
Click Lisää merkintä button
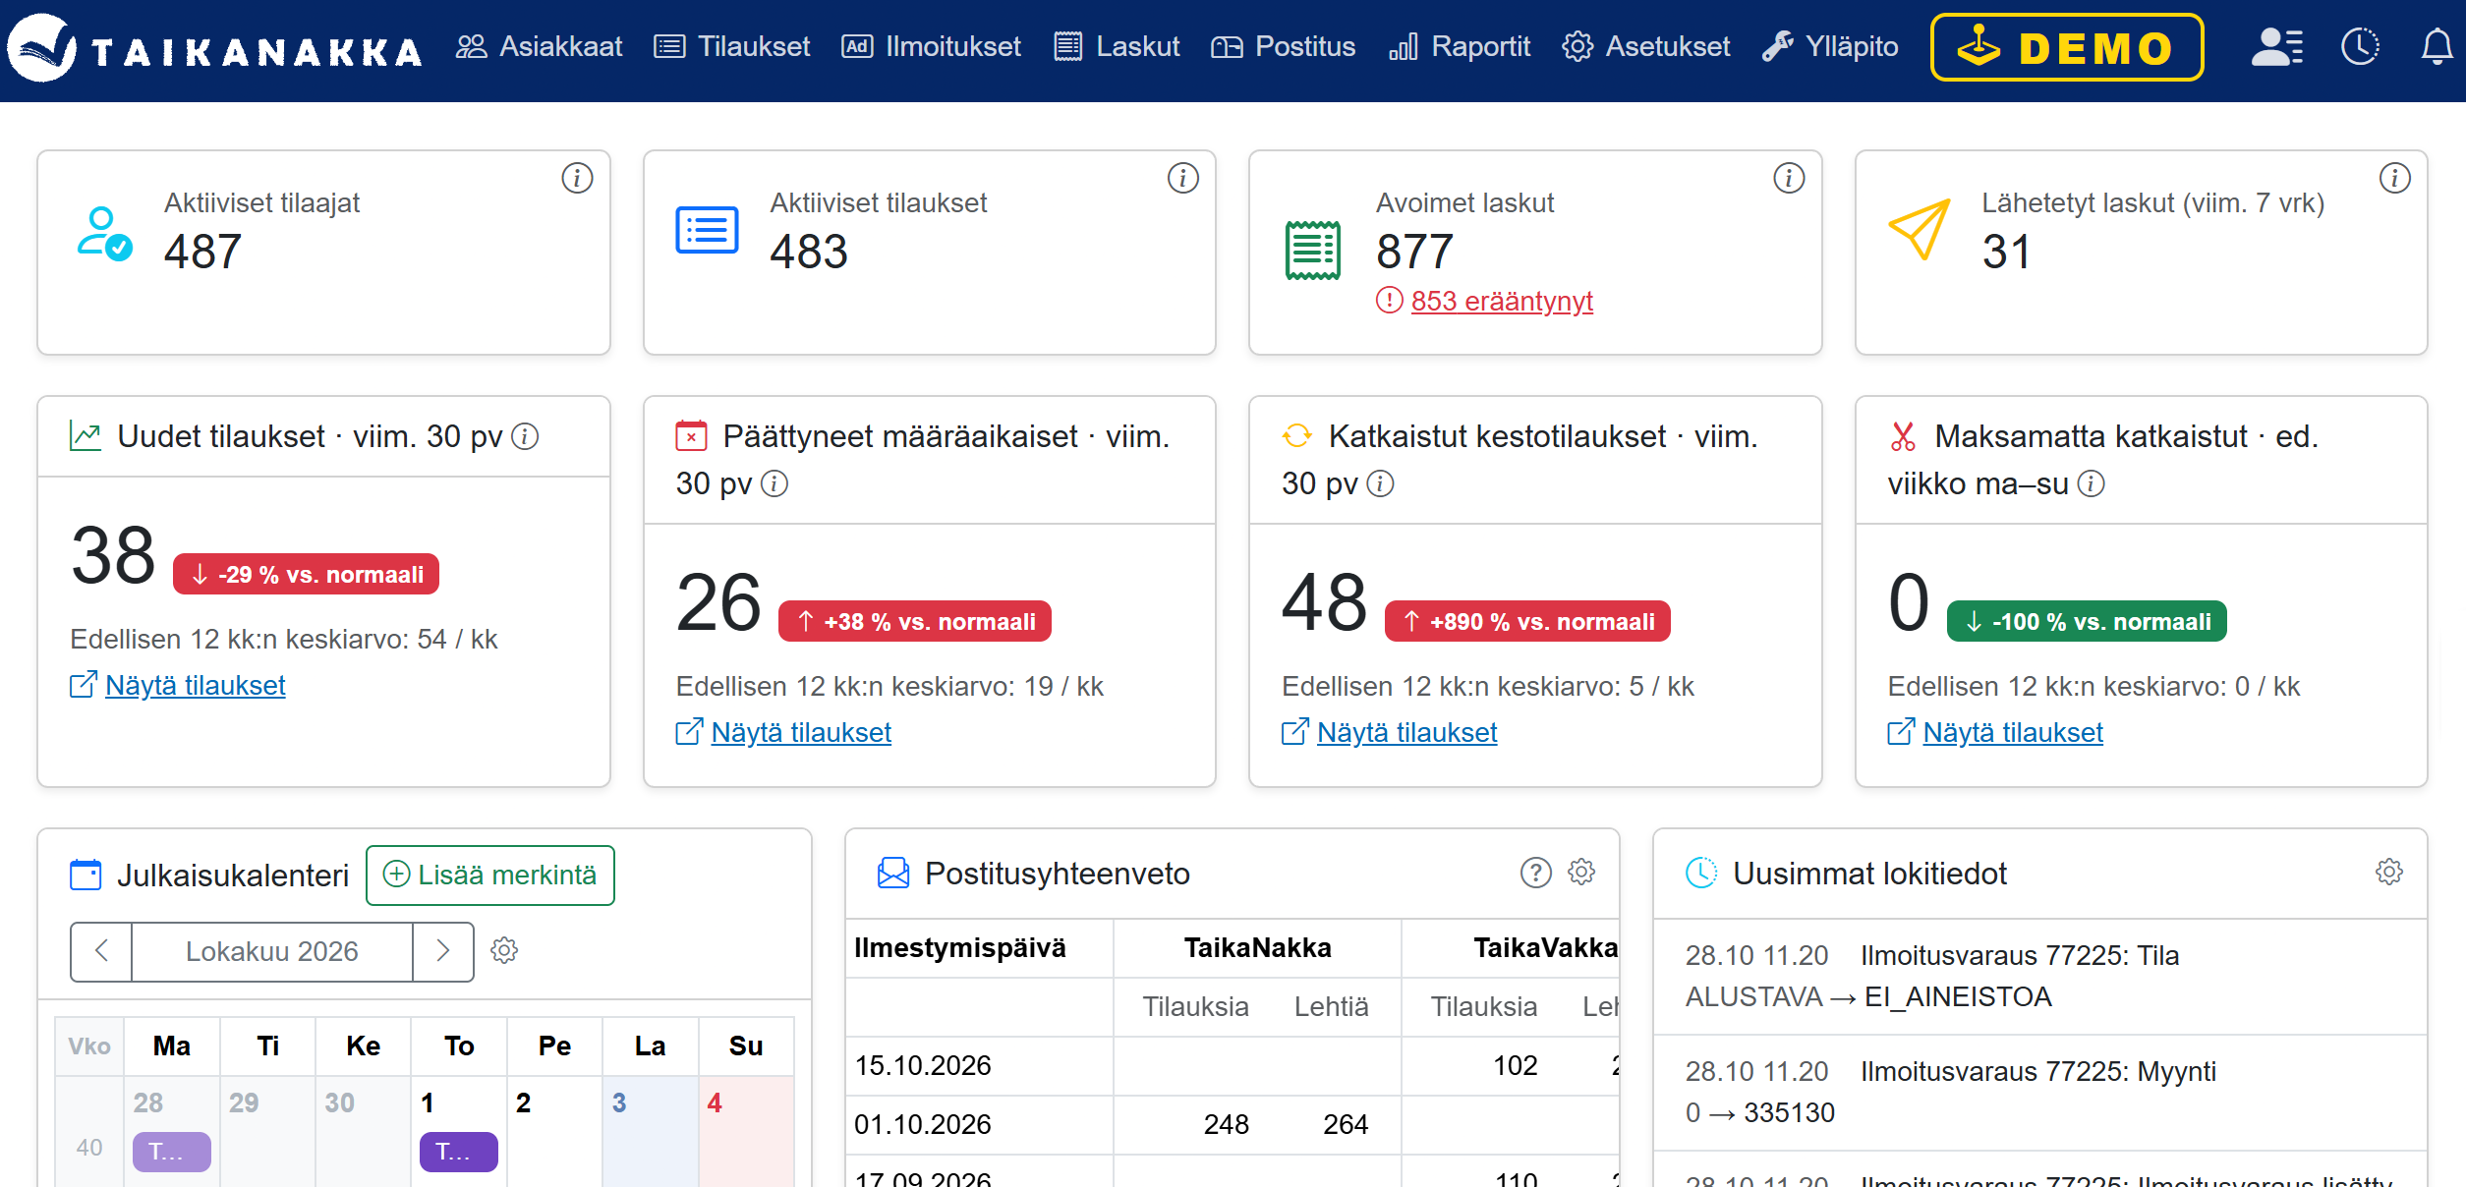click(490, 875)
